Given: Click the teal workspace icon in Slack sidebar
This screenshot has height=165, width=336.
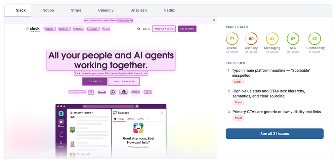Looking at the screenshot, I should click(x=61, y=114).
